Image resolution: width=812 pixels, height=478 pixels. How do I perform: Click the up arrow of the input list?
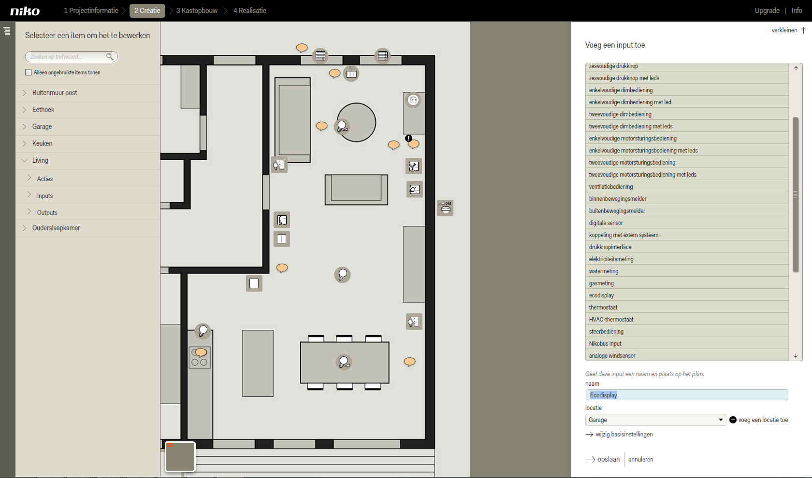pyautogui.click(x=796, y=69)
